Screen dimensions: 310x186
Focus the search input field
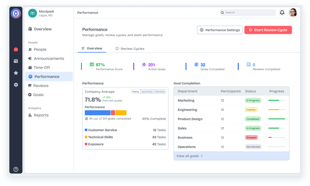pos(248,12)
